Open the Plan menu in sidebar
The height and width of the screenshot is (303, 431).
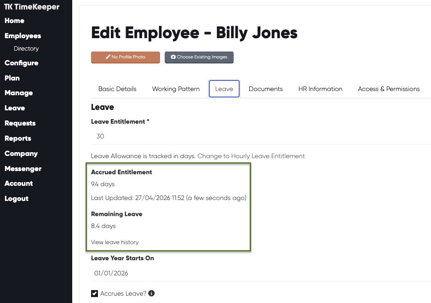click(12, 78)
